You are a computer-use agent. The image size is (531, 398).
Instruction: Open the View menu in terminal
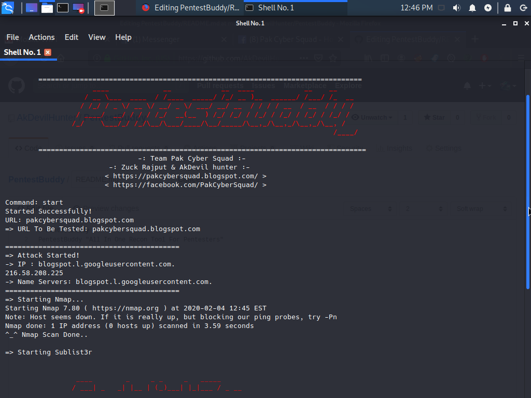click(97, 37)
